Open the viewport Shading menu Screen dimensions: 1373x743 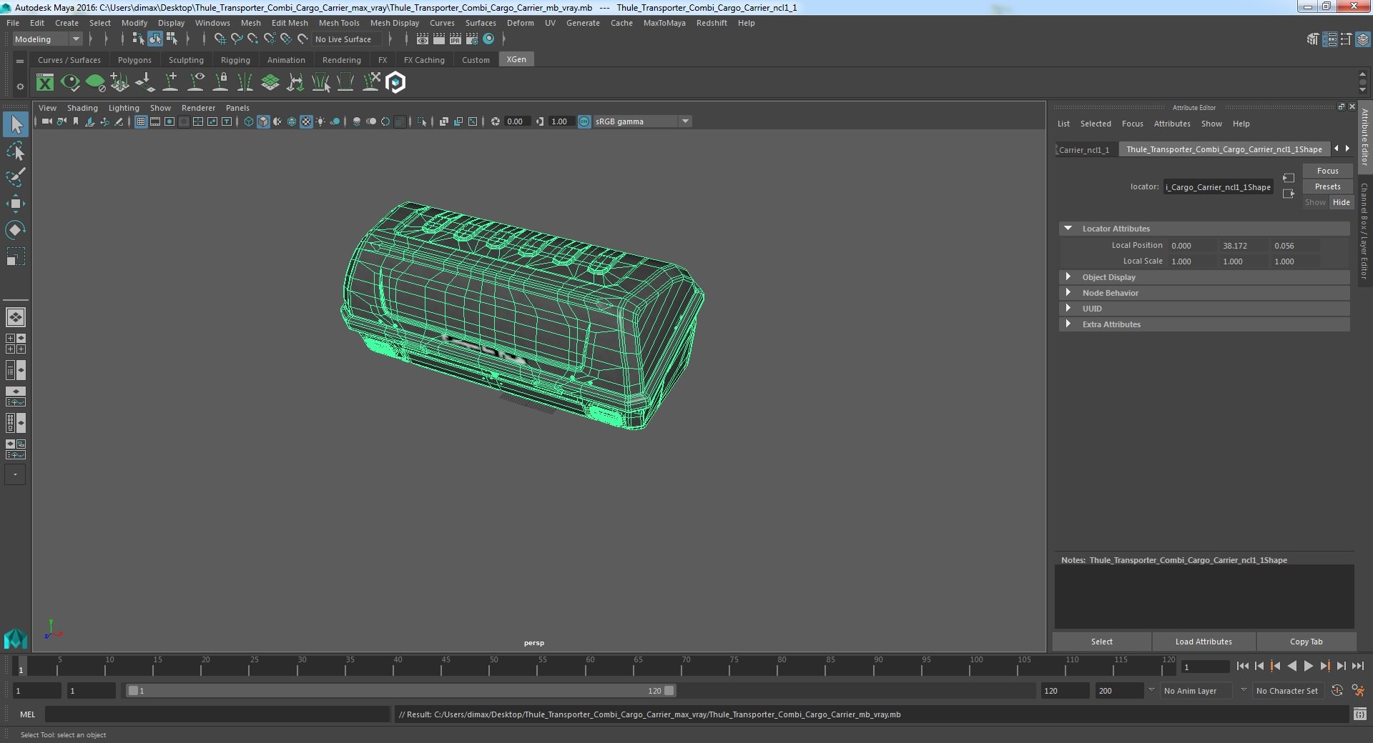82,108
